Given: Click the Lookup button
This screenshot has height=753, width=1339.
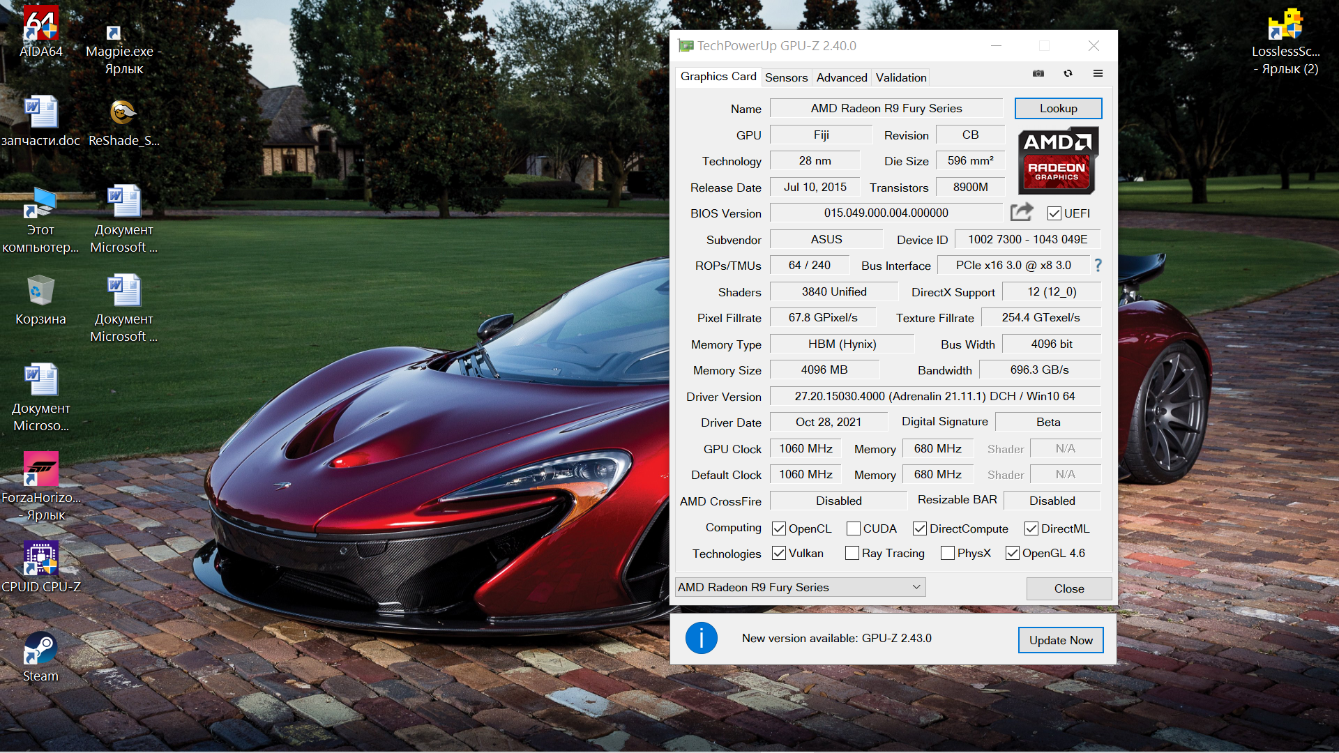Looking at the screenshot, I should point(1058,108).
